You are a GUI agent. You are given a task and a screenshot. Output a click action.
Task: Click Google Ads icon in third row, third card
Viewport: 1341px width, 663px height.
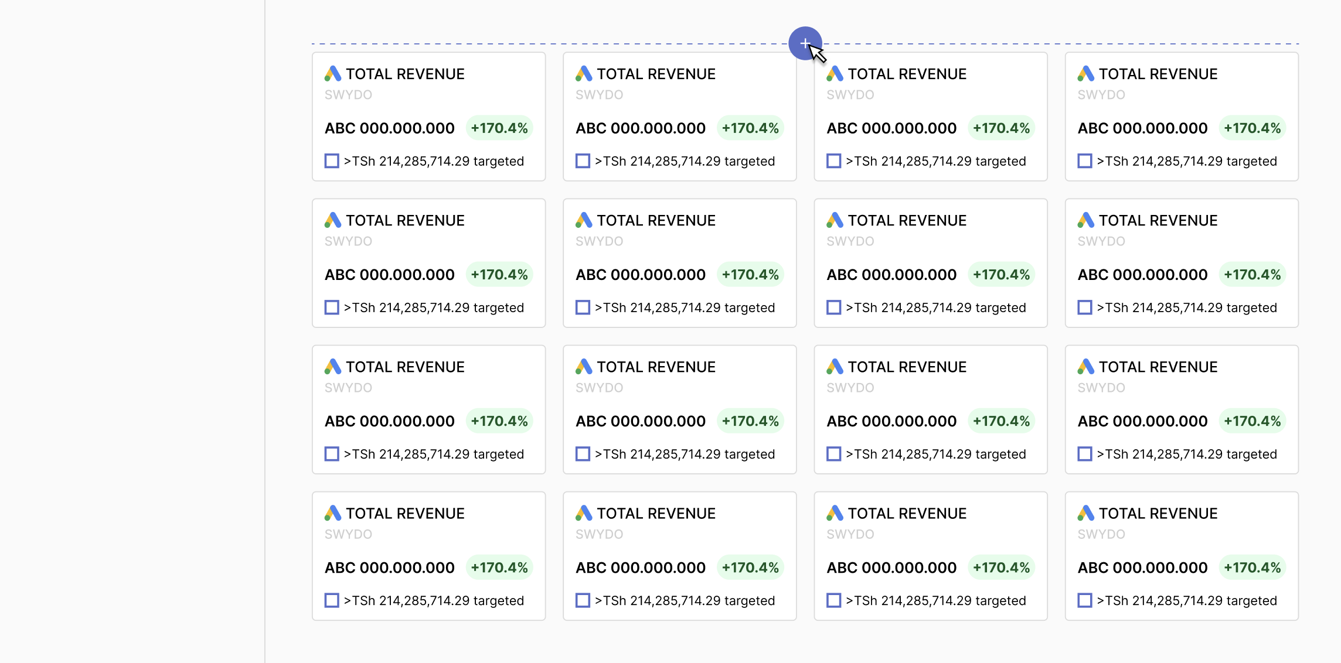pyautogui.click(x=835, y=367)
